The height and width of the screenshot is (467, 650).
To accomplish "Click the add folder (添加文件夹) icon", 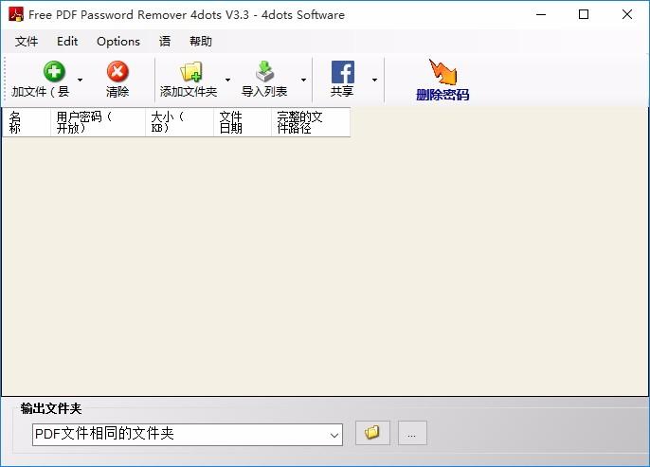I will [x=191, y=72].
